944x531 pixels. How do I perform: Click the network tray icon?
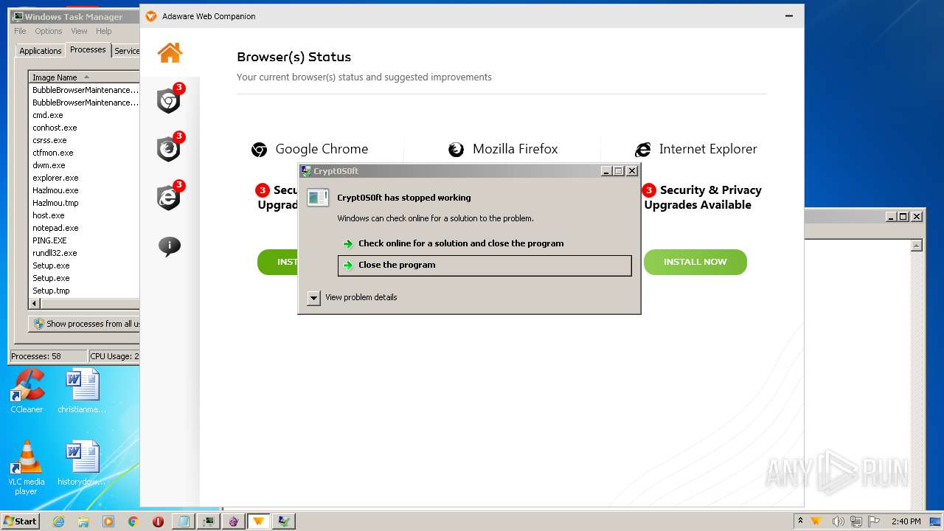pyautogui.click(x=855, y=521)
